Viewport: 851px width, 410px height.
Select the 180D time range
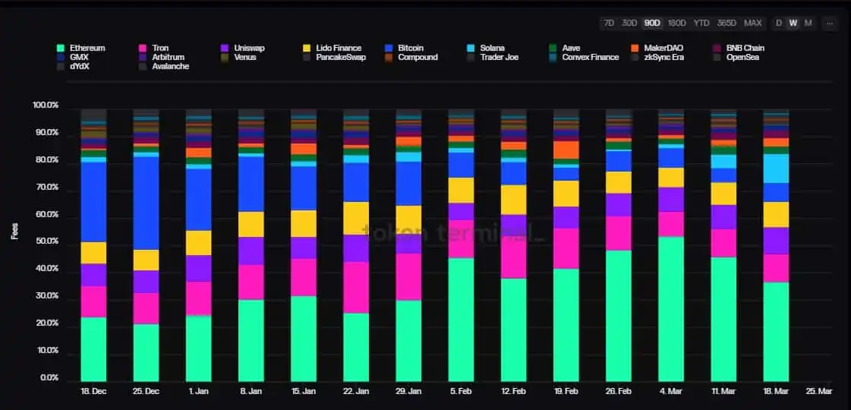677,23
